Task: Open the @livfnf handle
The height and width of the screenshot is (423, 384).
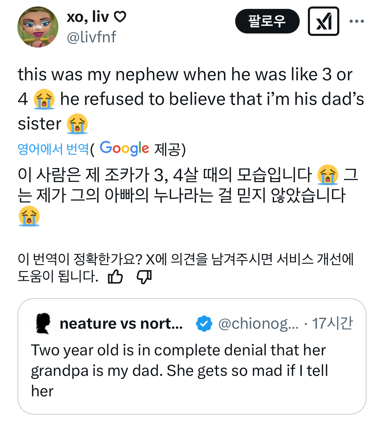Action: pos(91,37)
